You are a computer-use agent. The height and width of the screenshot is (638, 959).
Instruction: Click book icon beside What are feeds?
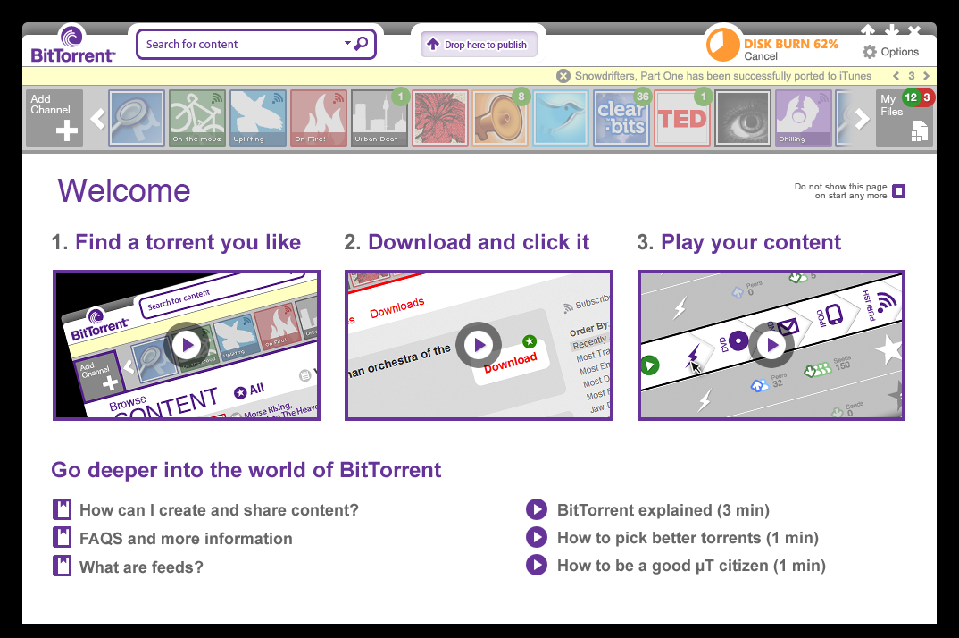click(x=62, y=566)
